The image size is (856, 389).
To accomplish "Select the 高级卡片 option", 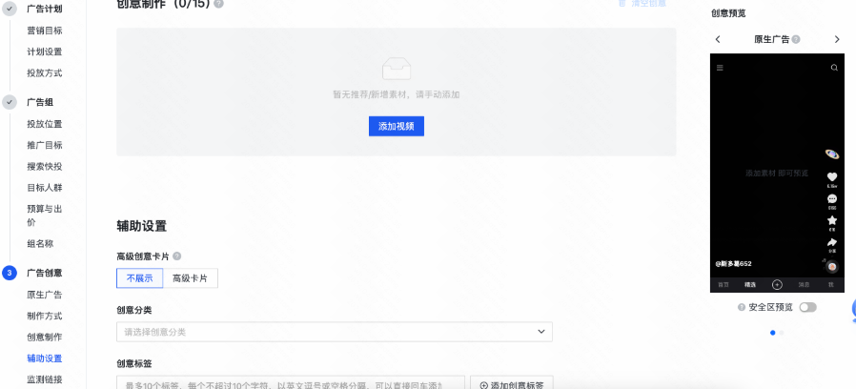I will pos(191,278).
